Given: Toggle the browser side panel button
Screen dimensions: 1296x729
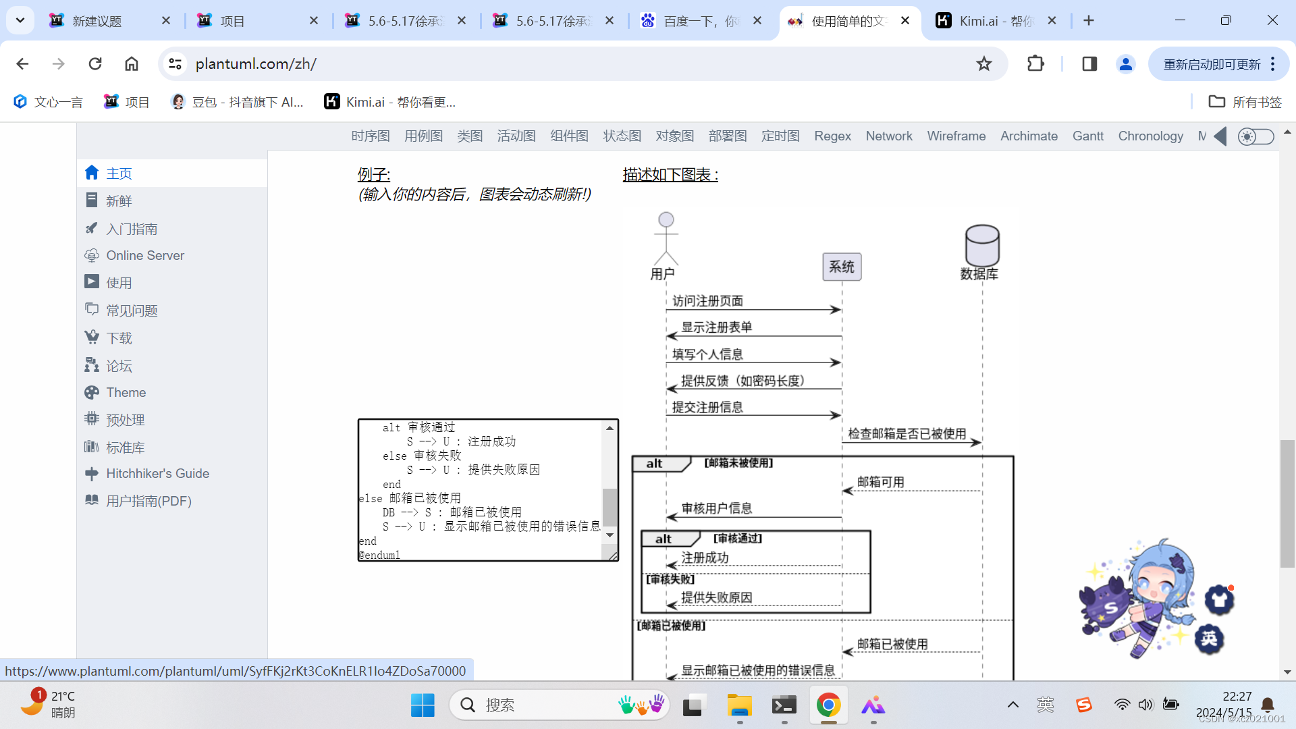Looking at the screenshot, I should point(1089,63).
